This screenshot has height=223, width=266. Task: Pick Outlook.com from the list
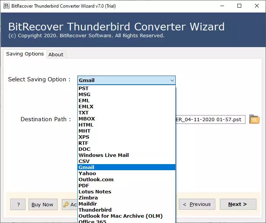pyautogui.click(x=127, y=179)
